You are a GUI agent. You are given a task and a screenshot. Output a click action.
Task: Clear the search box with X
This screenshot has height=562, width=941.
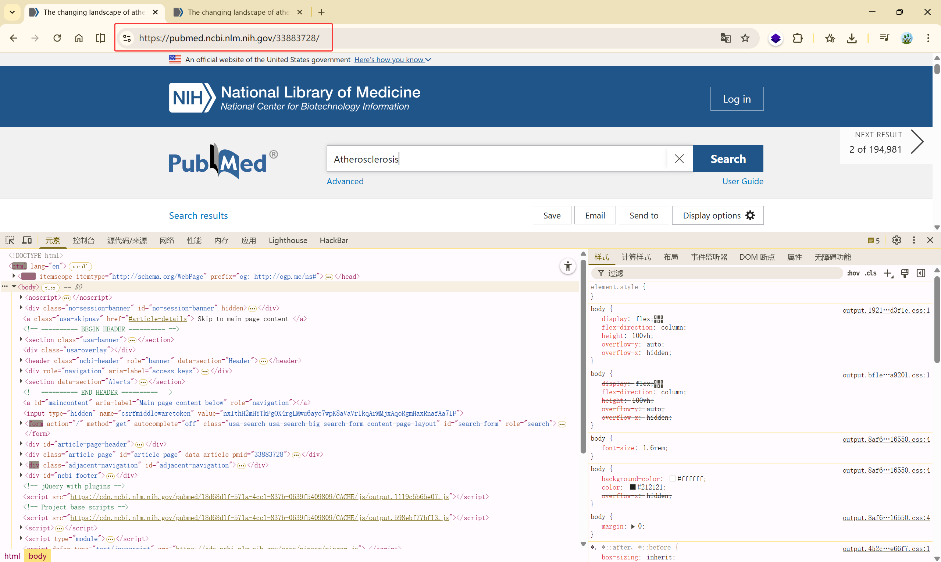click(x=679, y=159)
